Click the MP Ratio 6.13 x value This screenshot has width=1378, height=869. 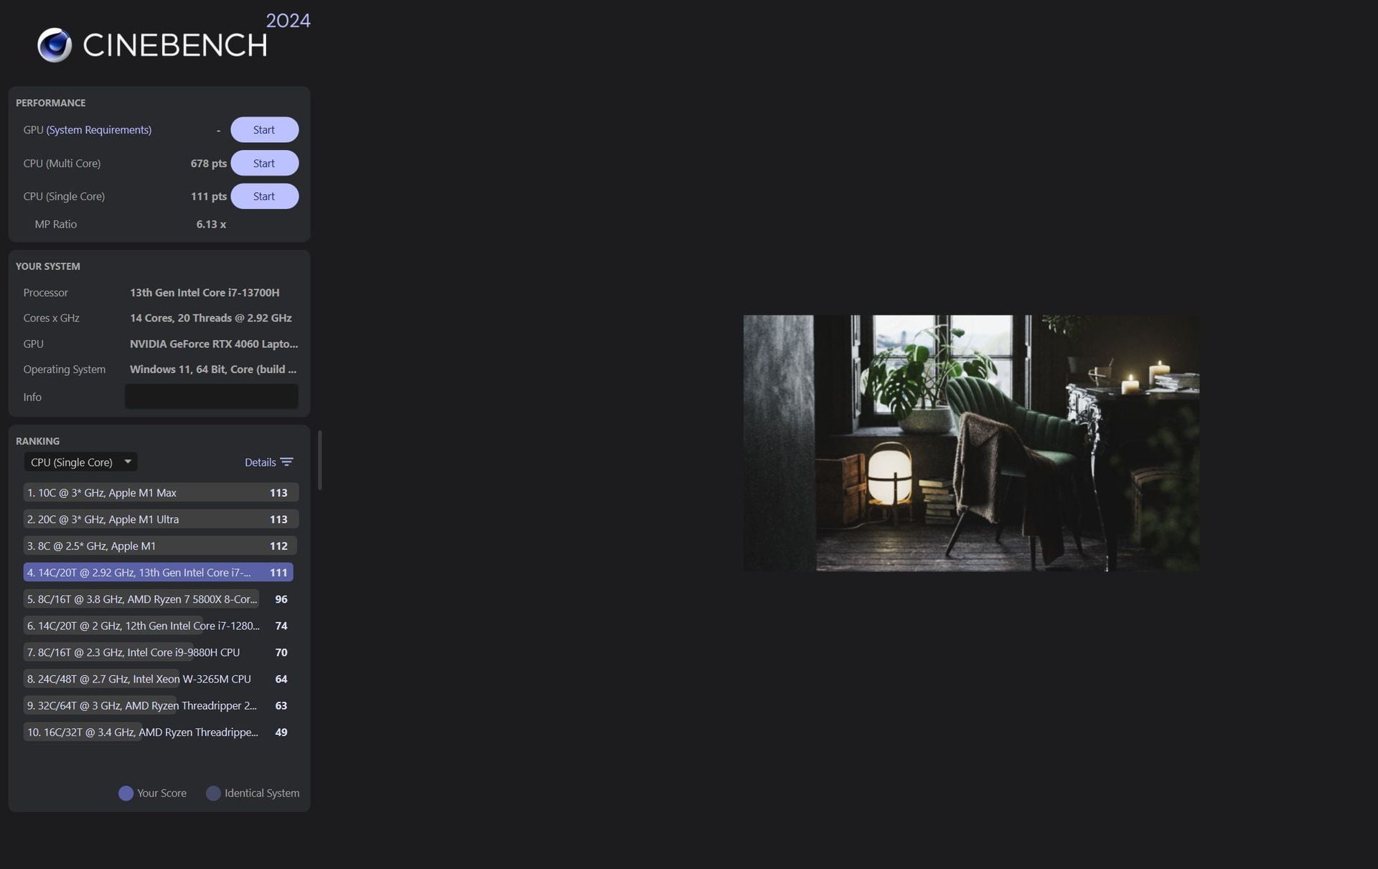click(x=211, y=224)
